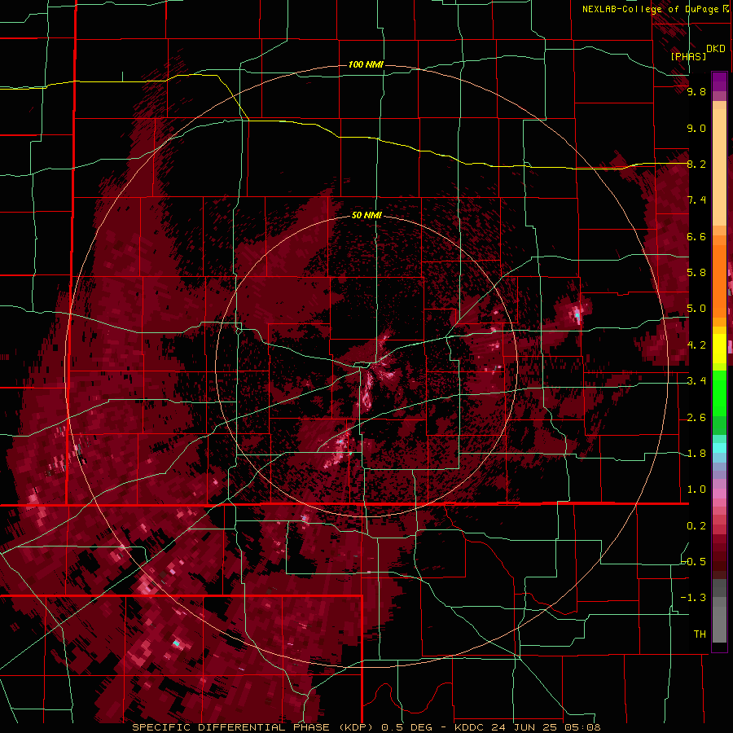Click the gray bottom segment of the color bar
This screenshot has height=733, width=733.
pyautogui.click(x=719, y=621)
